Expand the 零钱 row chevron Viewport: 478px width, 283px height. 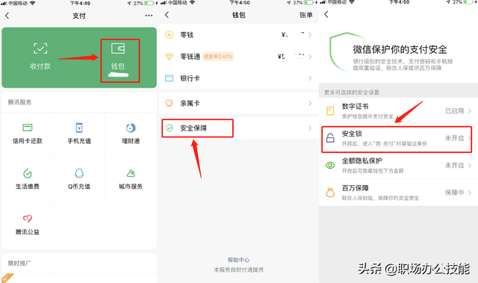tap(310, 35)
